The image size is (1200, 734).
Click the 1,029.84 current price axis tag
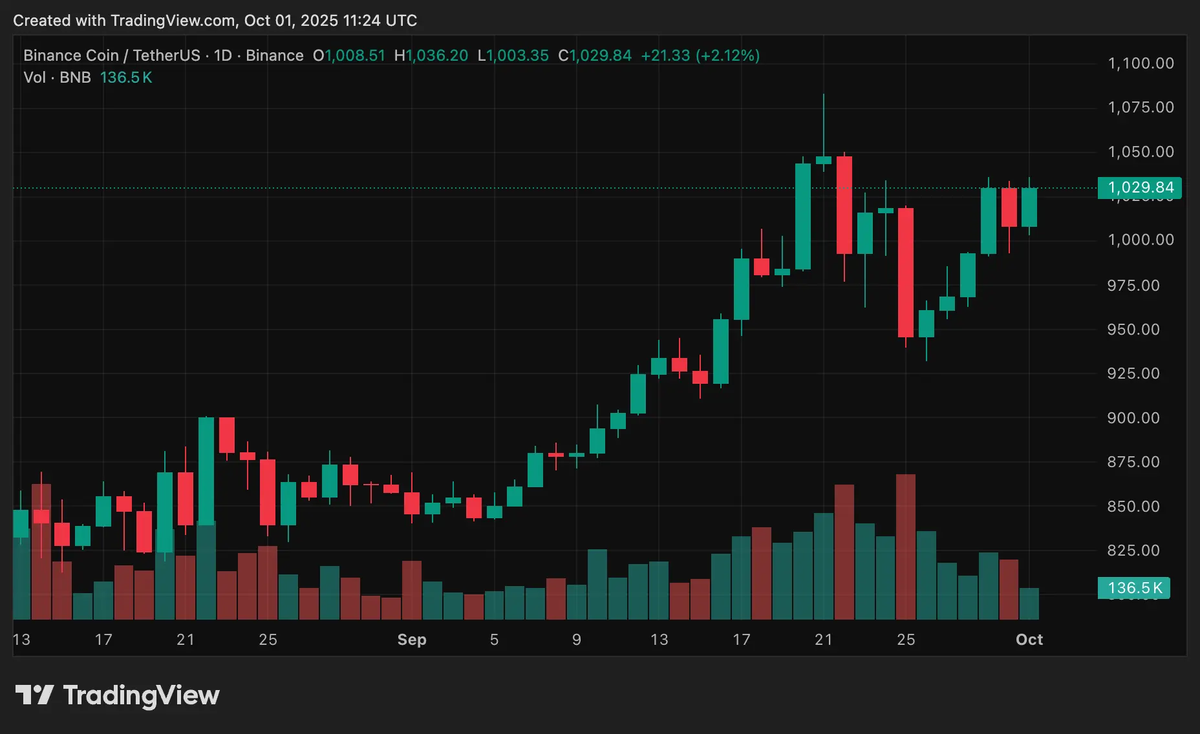click(x=1140, y=187)
